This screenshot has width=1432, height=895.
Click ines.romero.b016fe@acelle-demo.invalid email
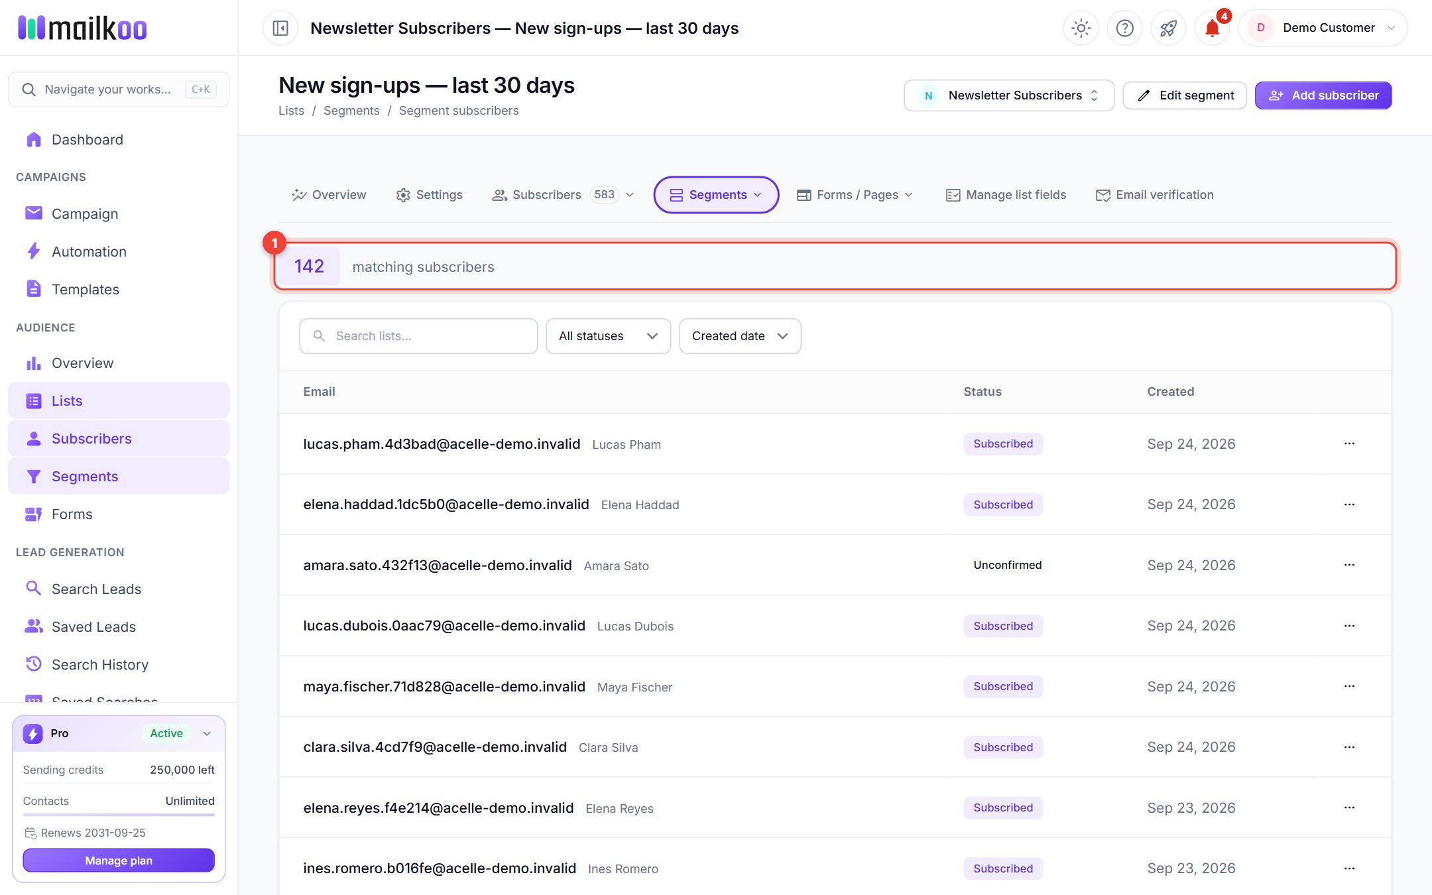pos(440,868)
